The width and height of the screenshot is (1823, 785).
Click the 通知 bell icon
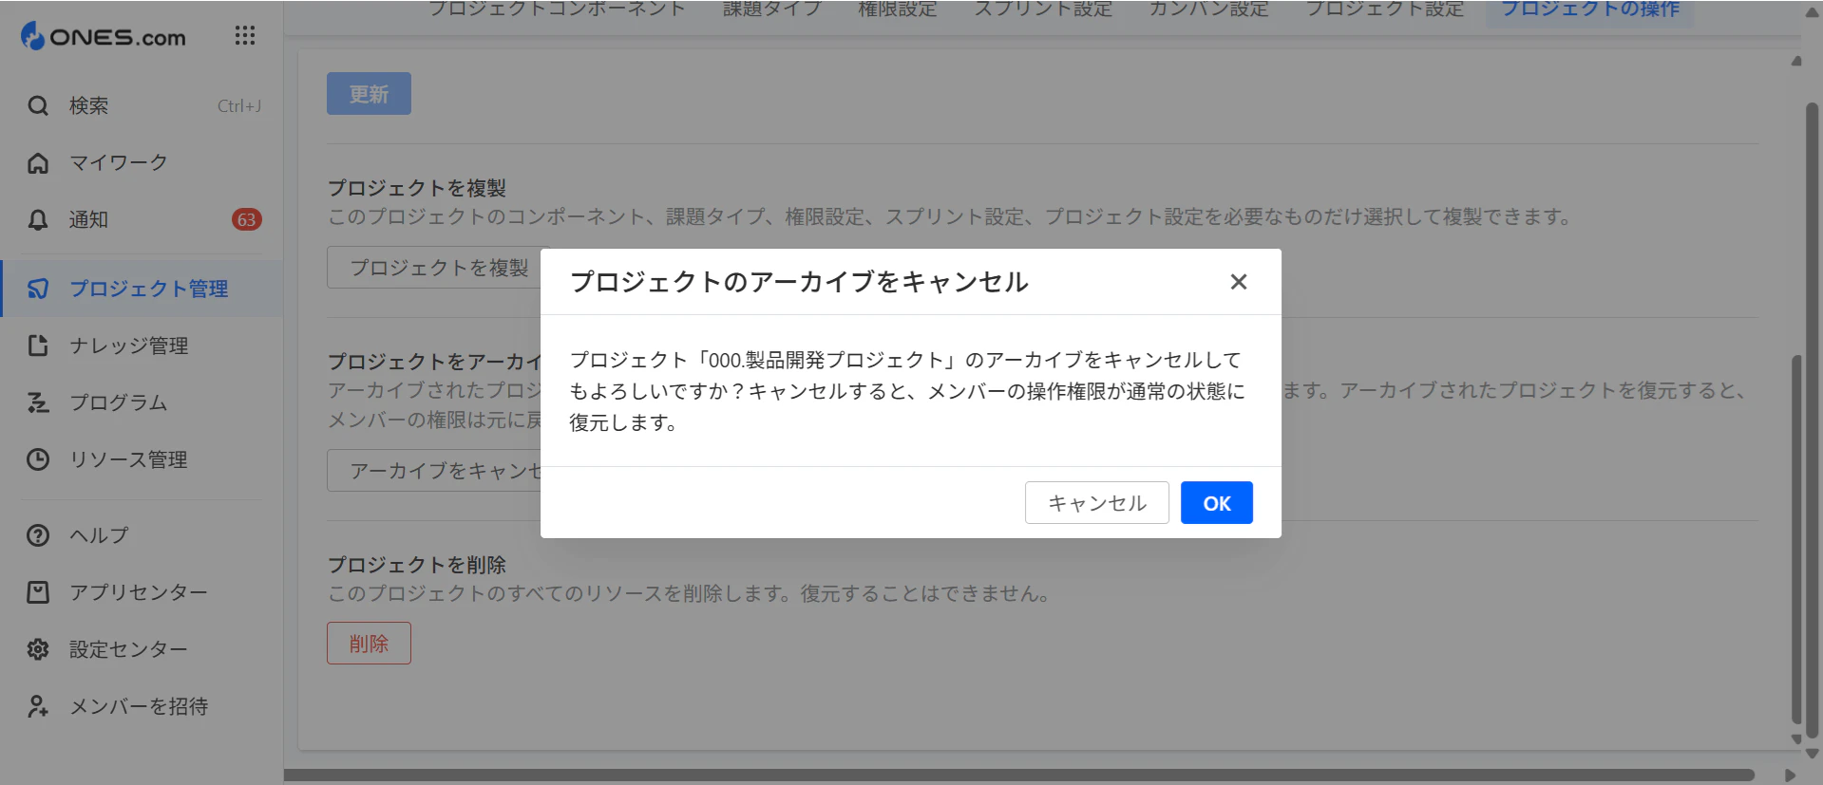(x=38, y=219)
